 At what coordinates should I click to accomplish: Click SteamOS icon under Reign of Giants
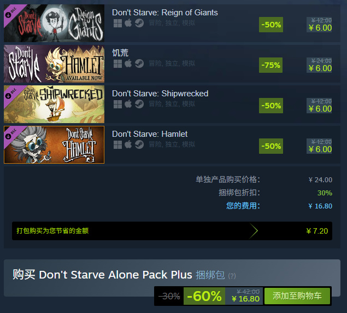(x=139, y=23)
